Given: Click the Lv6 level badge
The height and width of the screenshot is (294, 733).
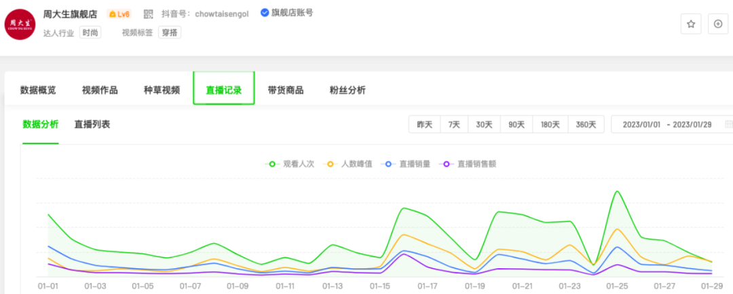Looking at the screenshot, I should pyautogui.click(x=119, y=14).
